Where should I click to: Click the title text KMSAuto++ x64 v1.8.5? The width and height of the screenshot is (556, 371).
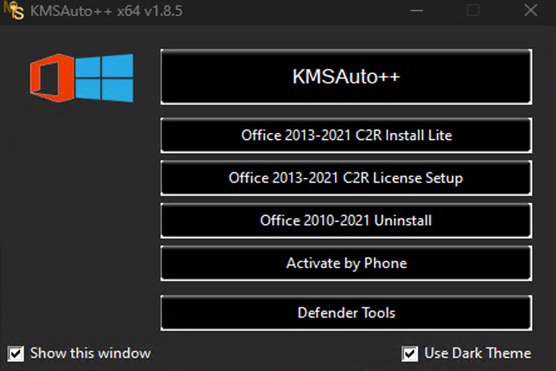coord(107,11)
